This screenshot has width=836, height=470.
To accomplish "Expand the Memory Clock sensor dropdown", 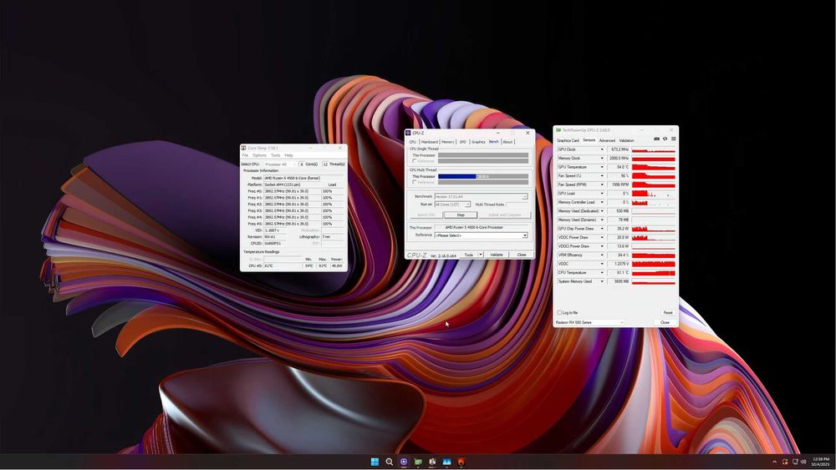I will [602, 159].
